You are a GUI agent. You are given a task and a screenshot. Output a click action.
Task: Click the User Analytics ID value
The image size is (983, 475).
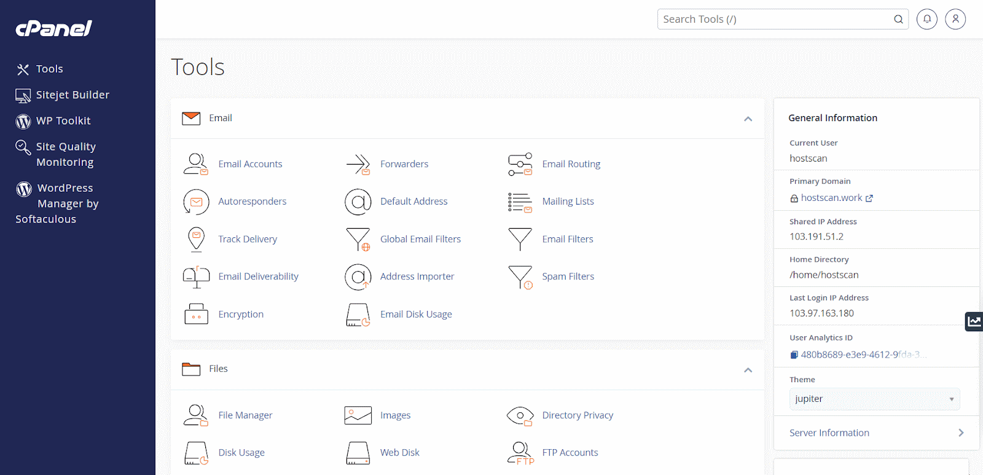[863, 355]
